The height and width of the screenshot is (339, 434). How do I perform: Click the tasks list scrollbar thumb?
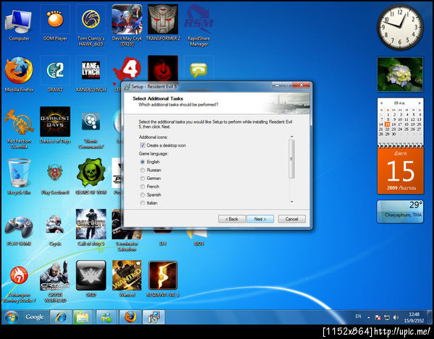tap(292, 159)
